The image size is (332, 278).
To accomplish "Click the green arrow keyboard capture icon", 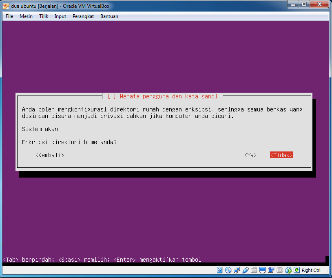I will (x=297, y=270).
